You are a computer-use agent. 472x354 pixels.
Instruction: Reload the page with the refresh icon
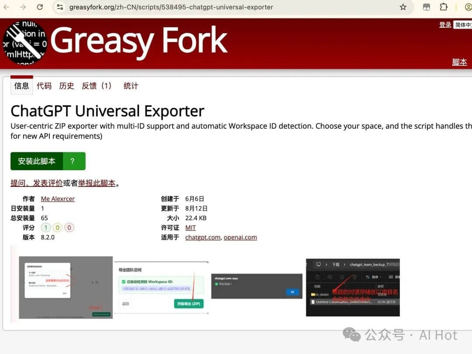coord(40,7)
